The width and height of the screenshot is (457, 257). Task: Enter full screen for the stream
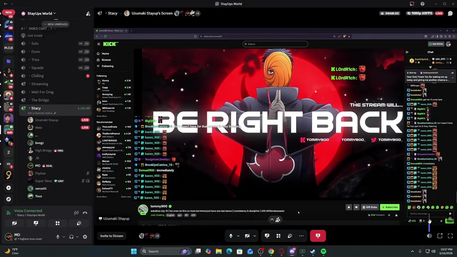(x=450, y=236)
